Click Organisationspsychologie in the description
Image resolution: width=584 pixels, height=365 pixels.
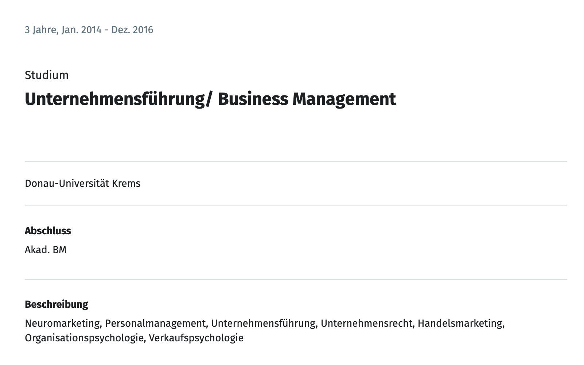pos(84,338)
